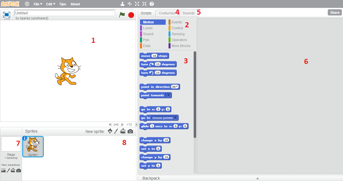Screen dimensions: 343x181
Task: Click the set y to block
Action: coord(150,166)
